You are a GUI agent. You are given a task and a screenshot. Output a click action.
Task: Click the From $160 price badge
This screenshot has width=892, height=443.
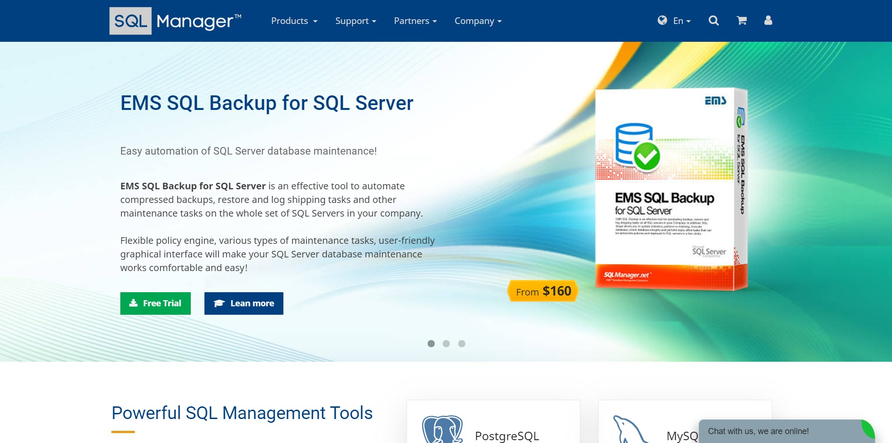(x=543, y=291)
